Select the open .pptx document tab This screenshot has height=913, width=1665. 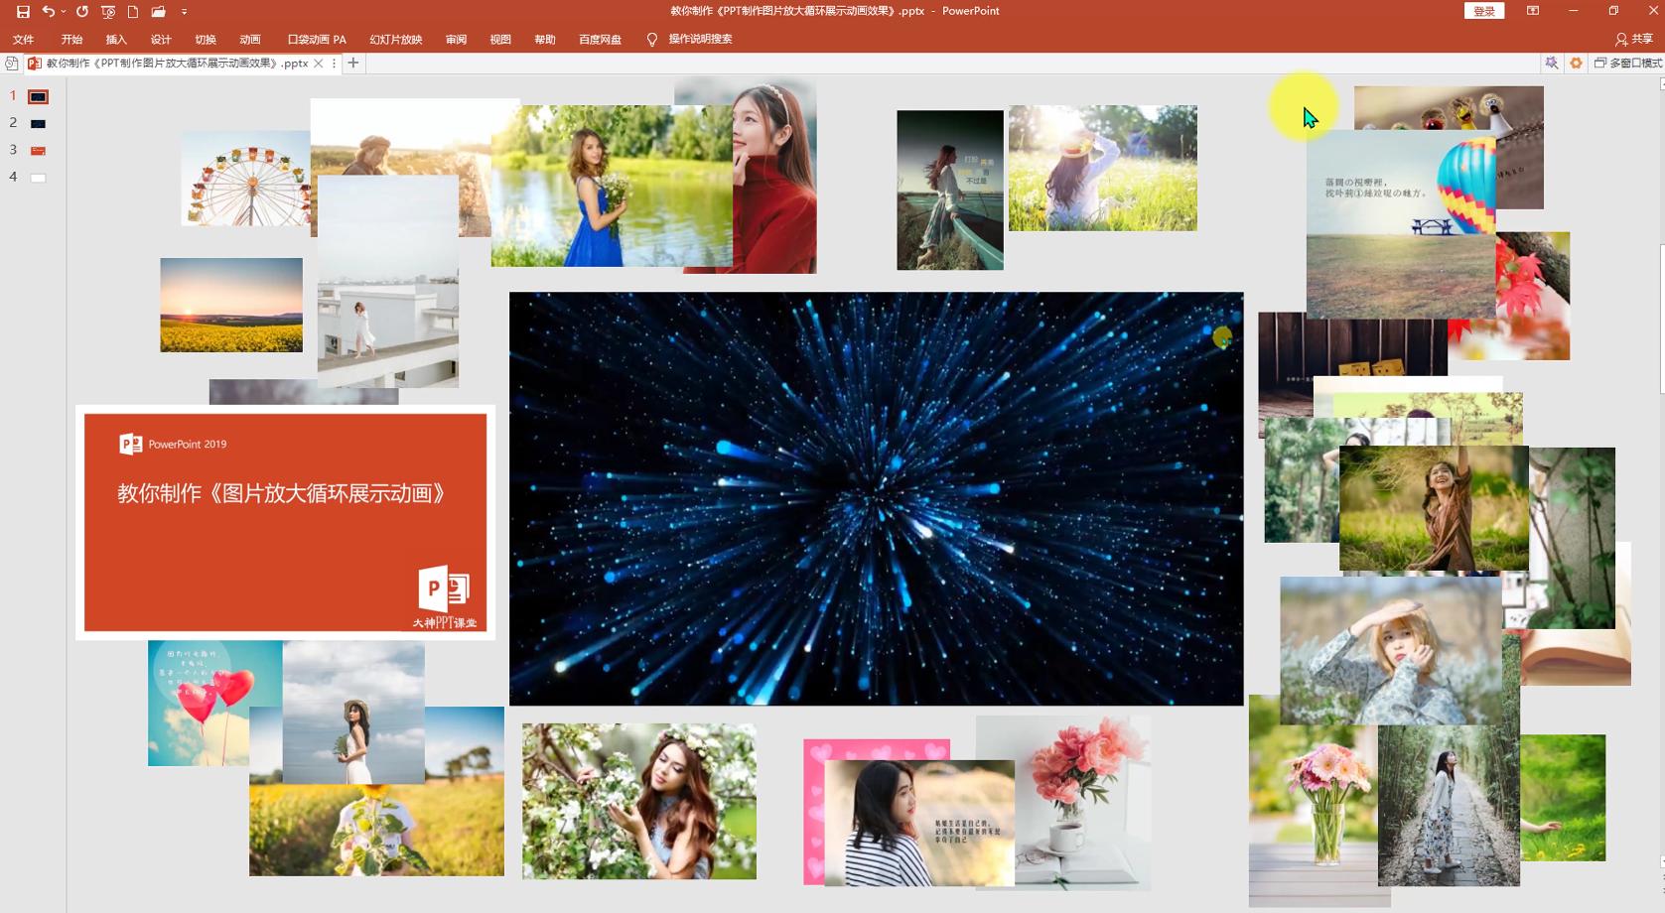click(176, 64)
